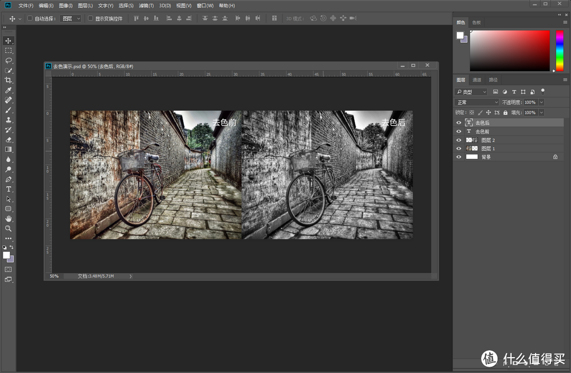Toggle visibility of 图层 2
The image size is (571, 373).
459,140
